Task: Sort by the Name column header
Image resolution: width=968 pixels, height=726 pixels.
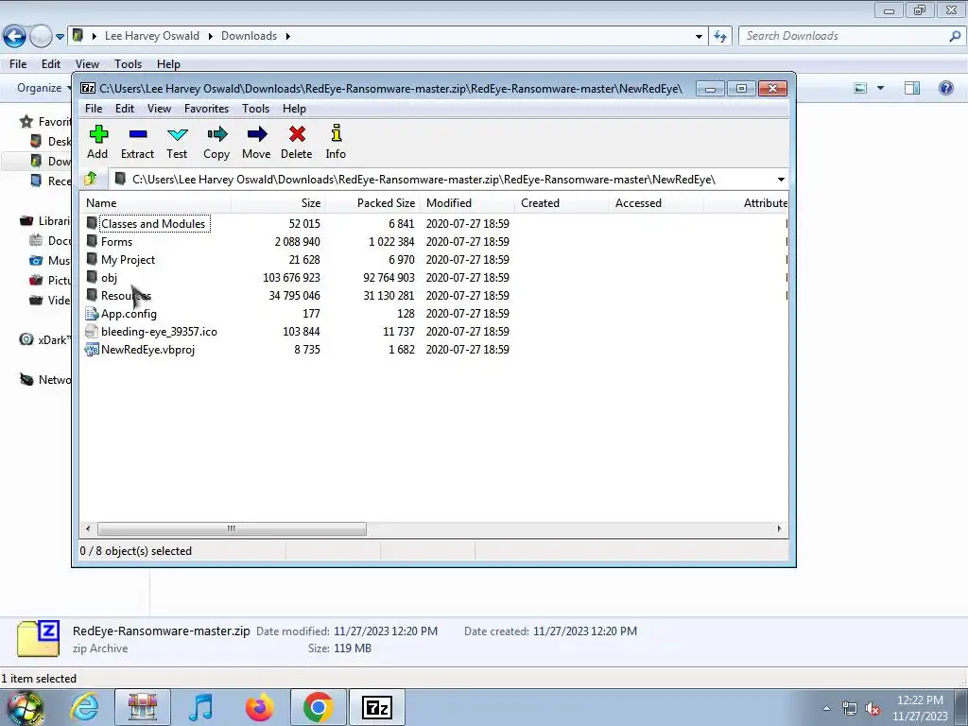Action: (155, 203)
